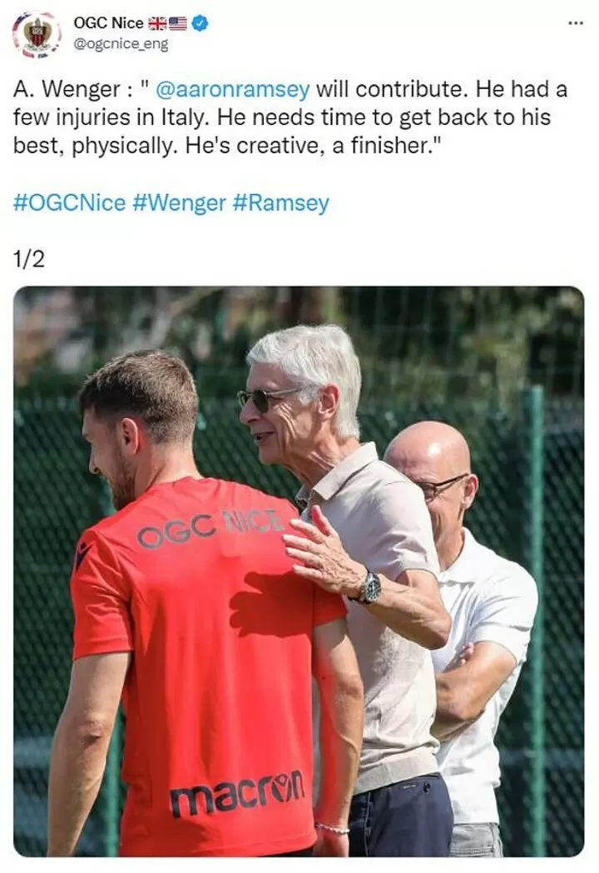Click the UK flag emoji beside OGC Nice
The width and height of the screenshot is (599, 873).
[158, 23]
